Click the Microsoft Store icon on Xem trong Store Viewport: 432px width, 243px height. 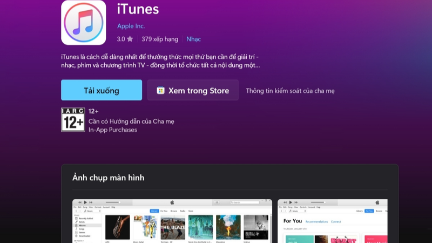pos(160,90)
